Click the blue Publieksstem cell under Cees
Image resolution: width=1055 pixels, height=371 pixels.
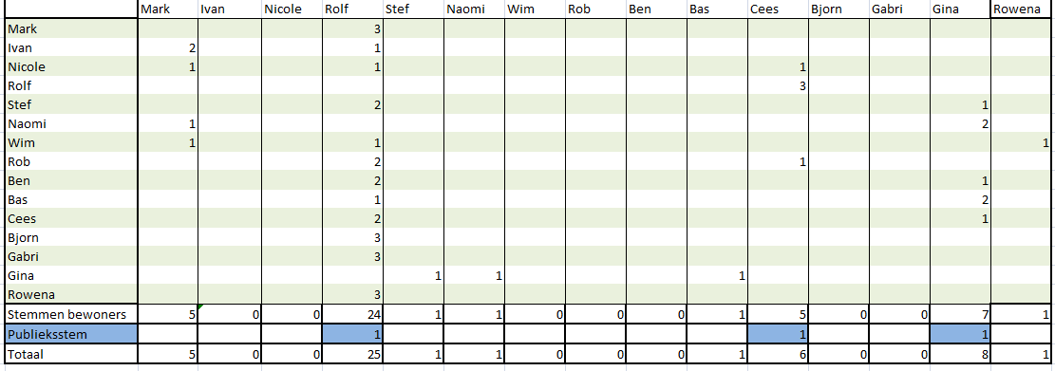click(778, 334)
